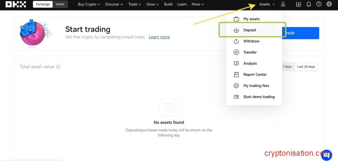Viewport: 338px width, 161px height.
Task: Click info icon beside Total asset value
Action: [58, 67]
